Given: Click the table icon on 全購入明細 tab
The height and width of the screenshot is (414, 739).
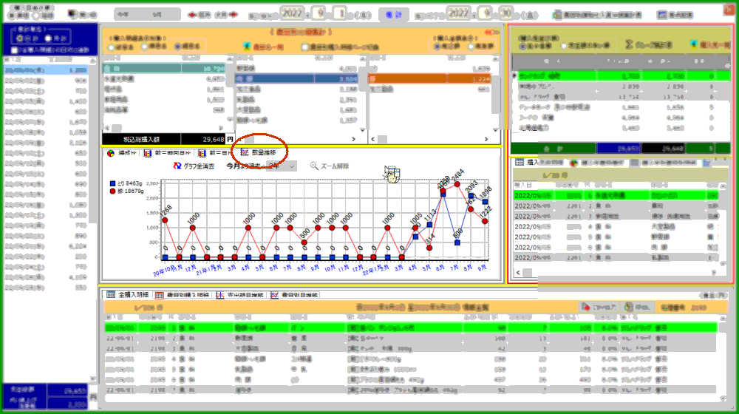Looking at the screenshot, I should pos(111,295).
